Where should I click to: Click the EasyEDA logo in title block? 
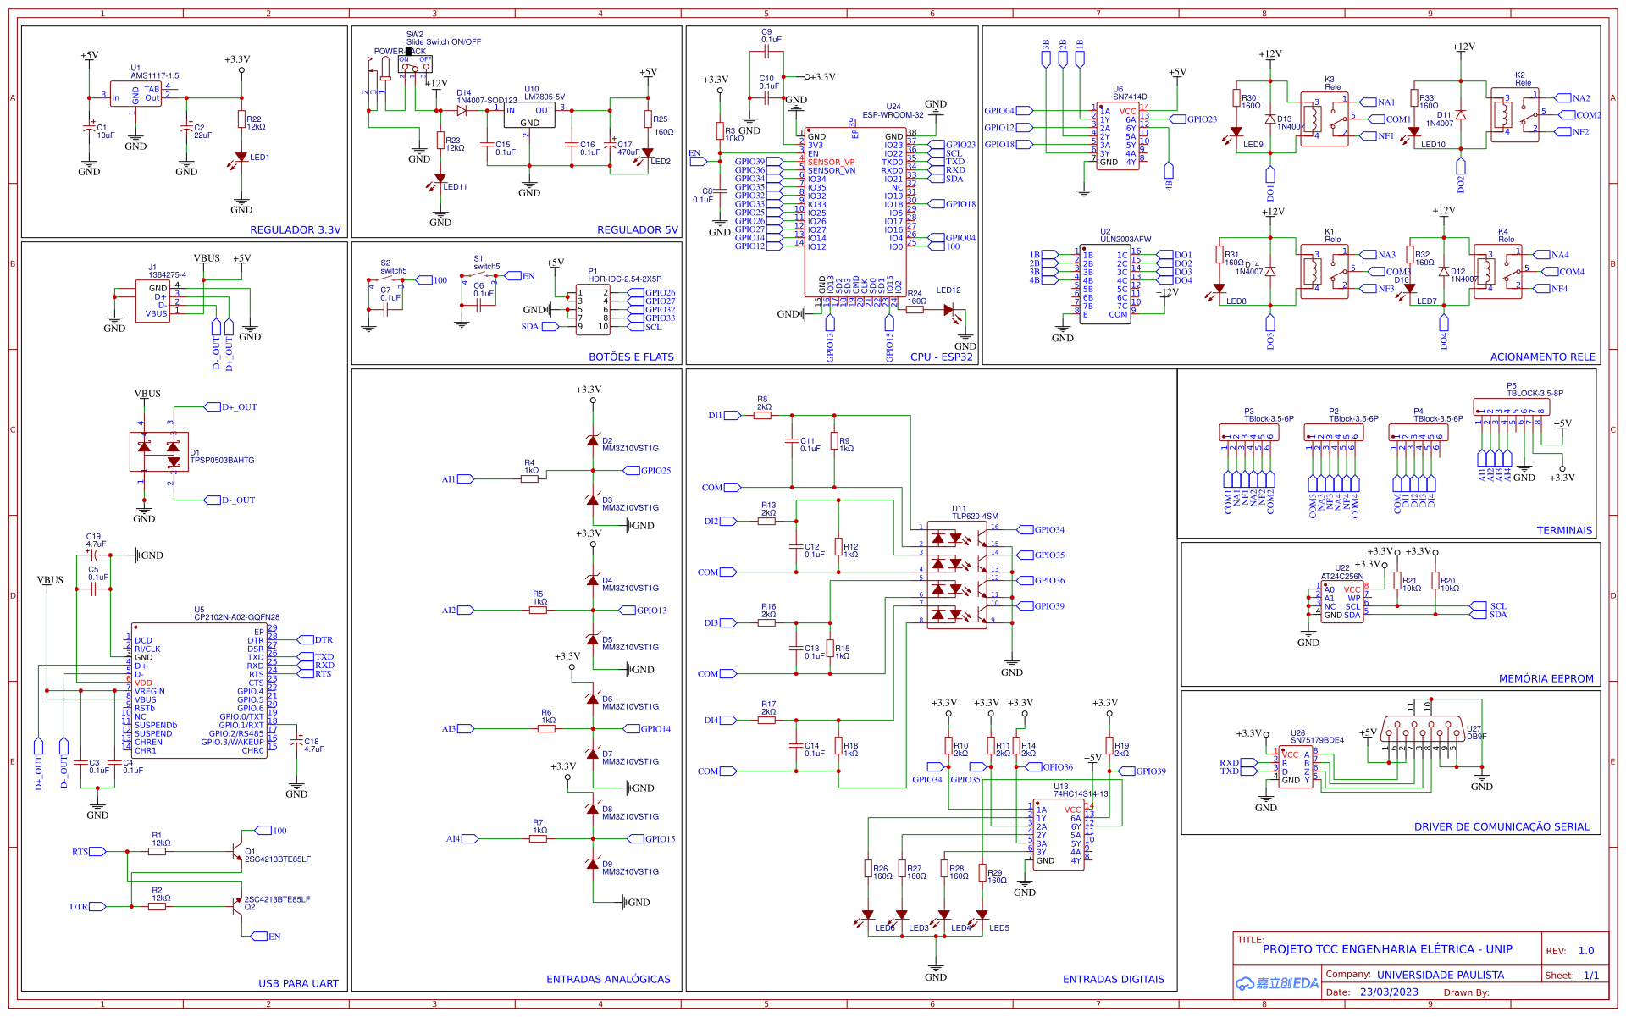1277,983
